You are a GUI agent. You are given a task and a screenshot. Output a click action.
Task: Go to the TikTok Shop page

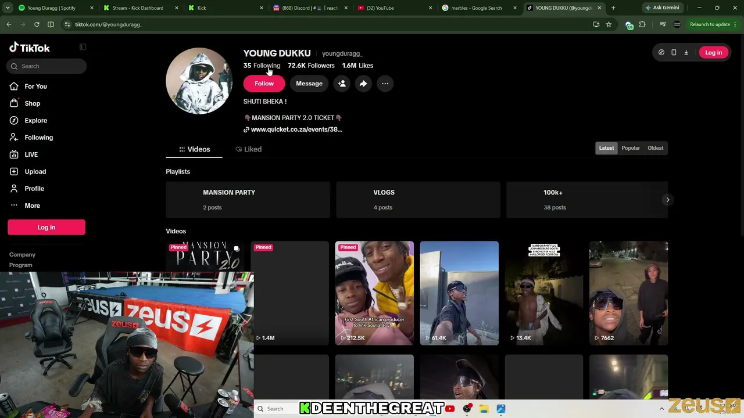click(32, 103)
